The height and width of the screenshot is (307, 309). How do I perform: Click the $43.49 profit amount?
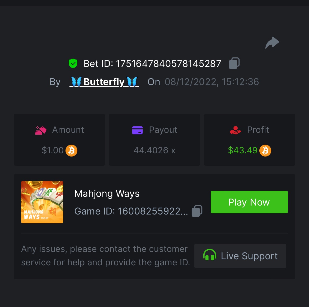pos(242,150)
